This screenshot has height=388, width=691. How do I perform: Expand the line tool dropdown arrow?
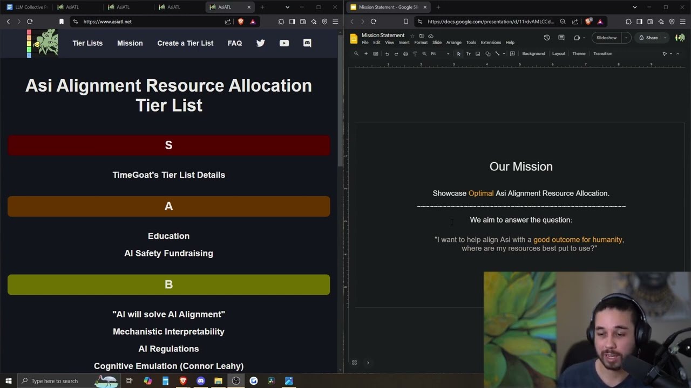[x=504, y=54]
